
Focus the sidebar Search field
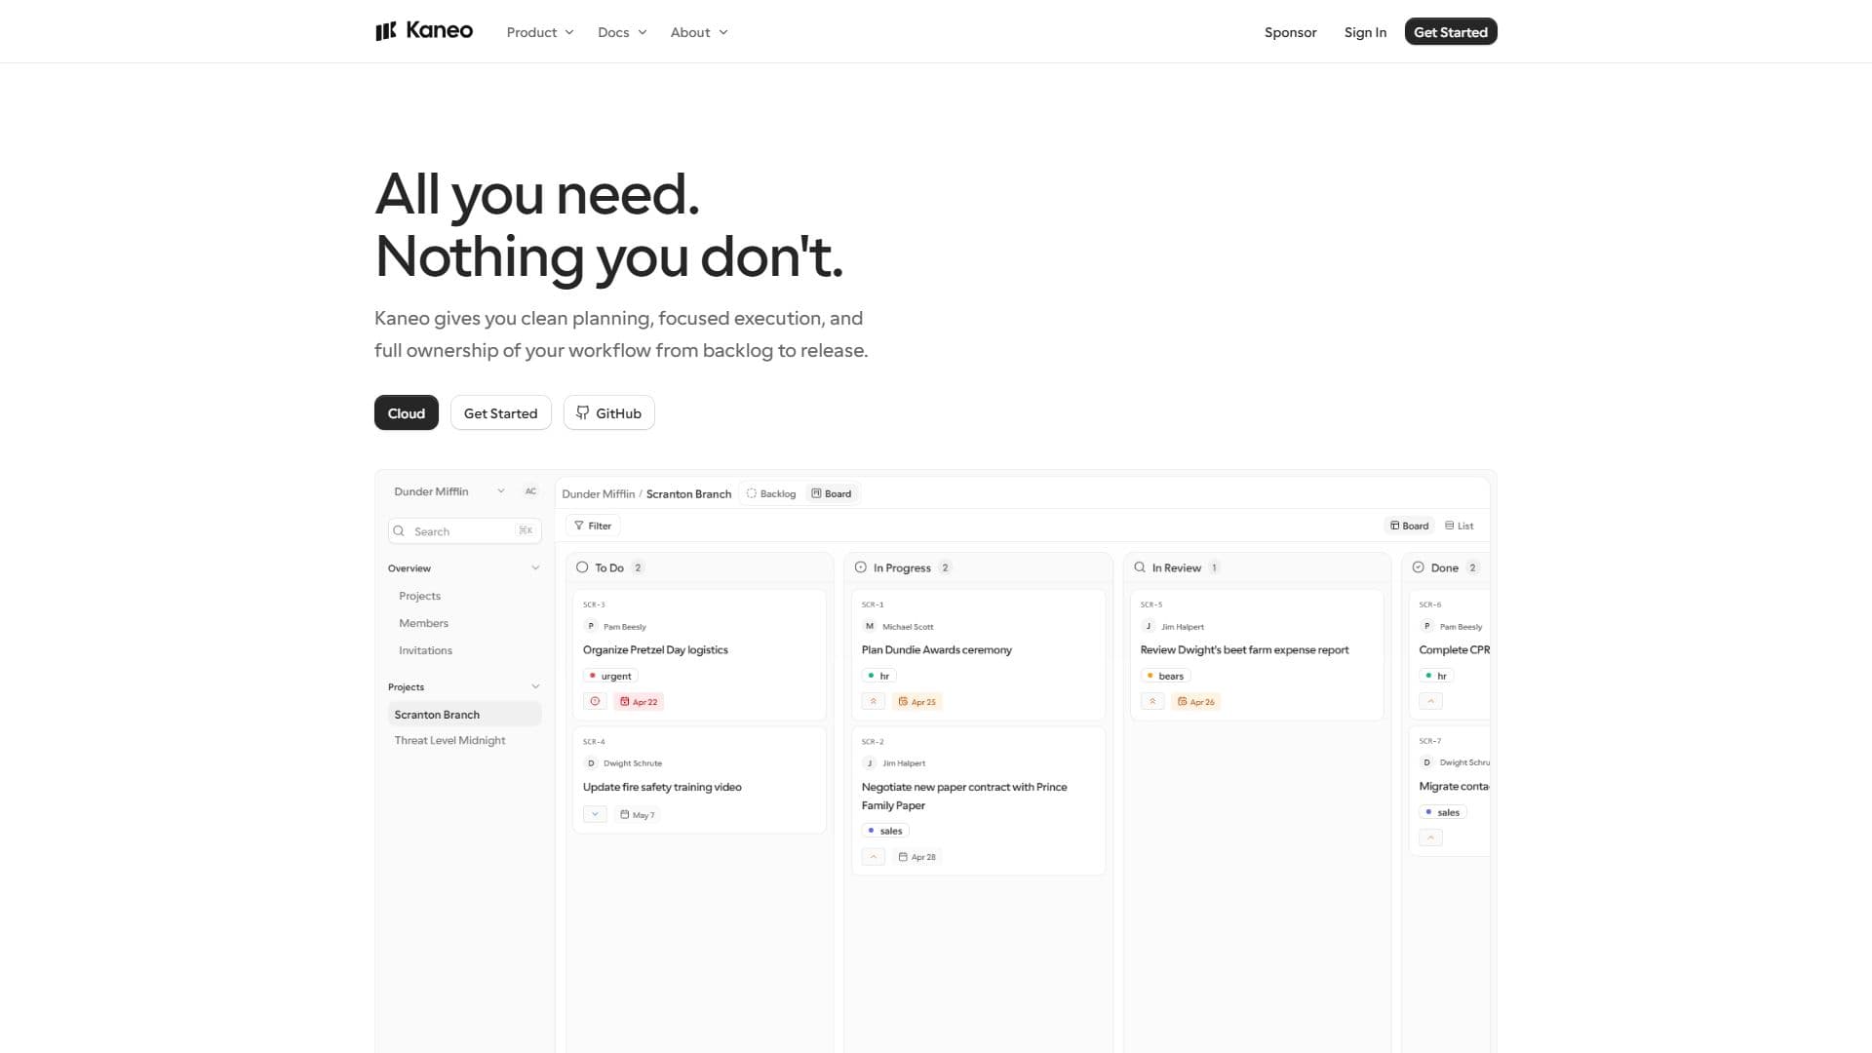tap(465, 531)
